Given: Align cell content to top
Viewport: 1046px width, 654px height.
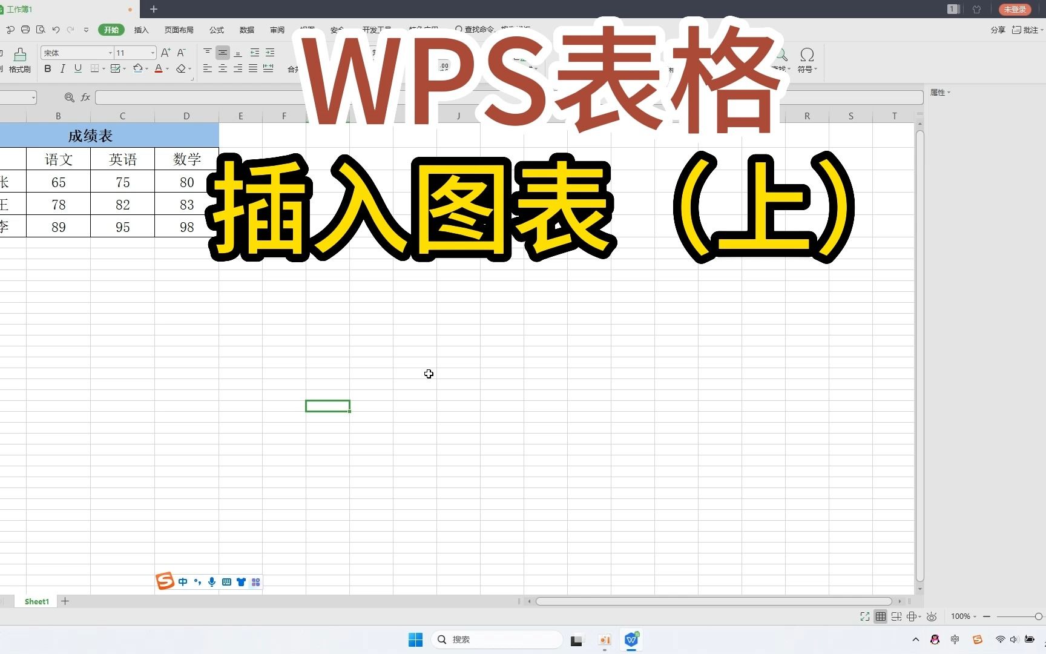Looking at the screenshot, I should click(208, 53).
